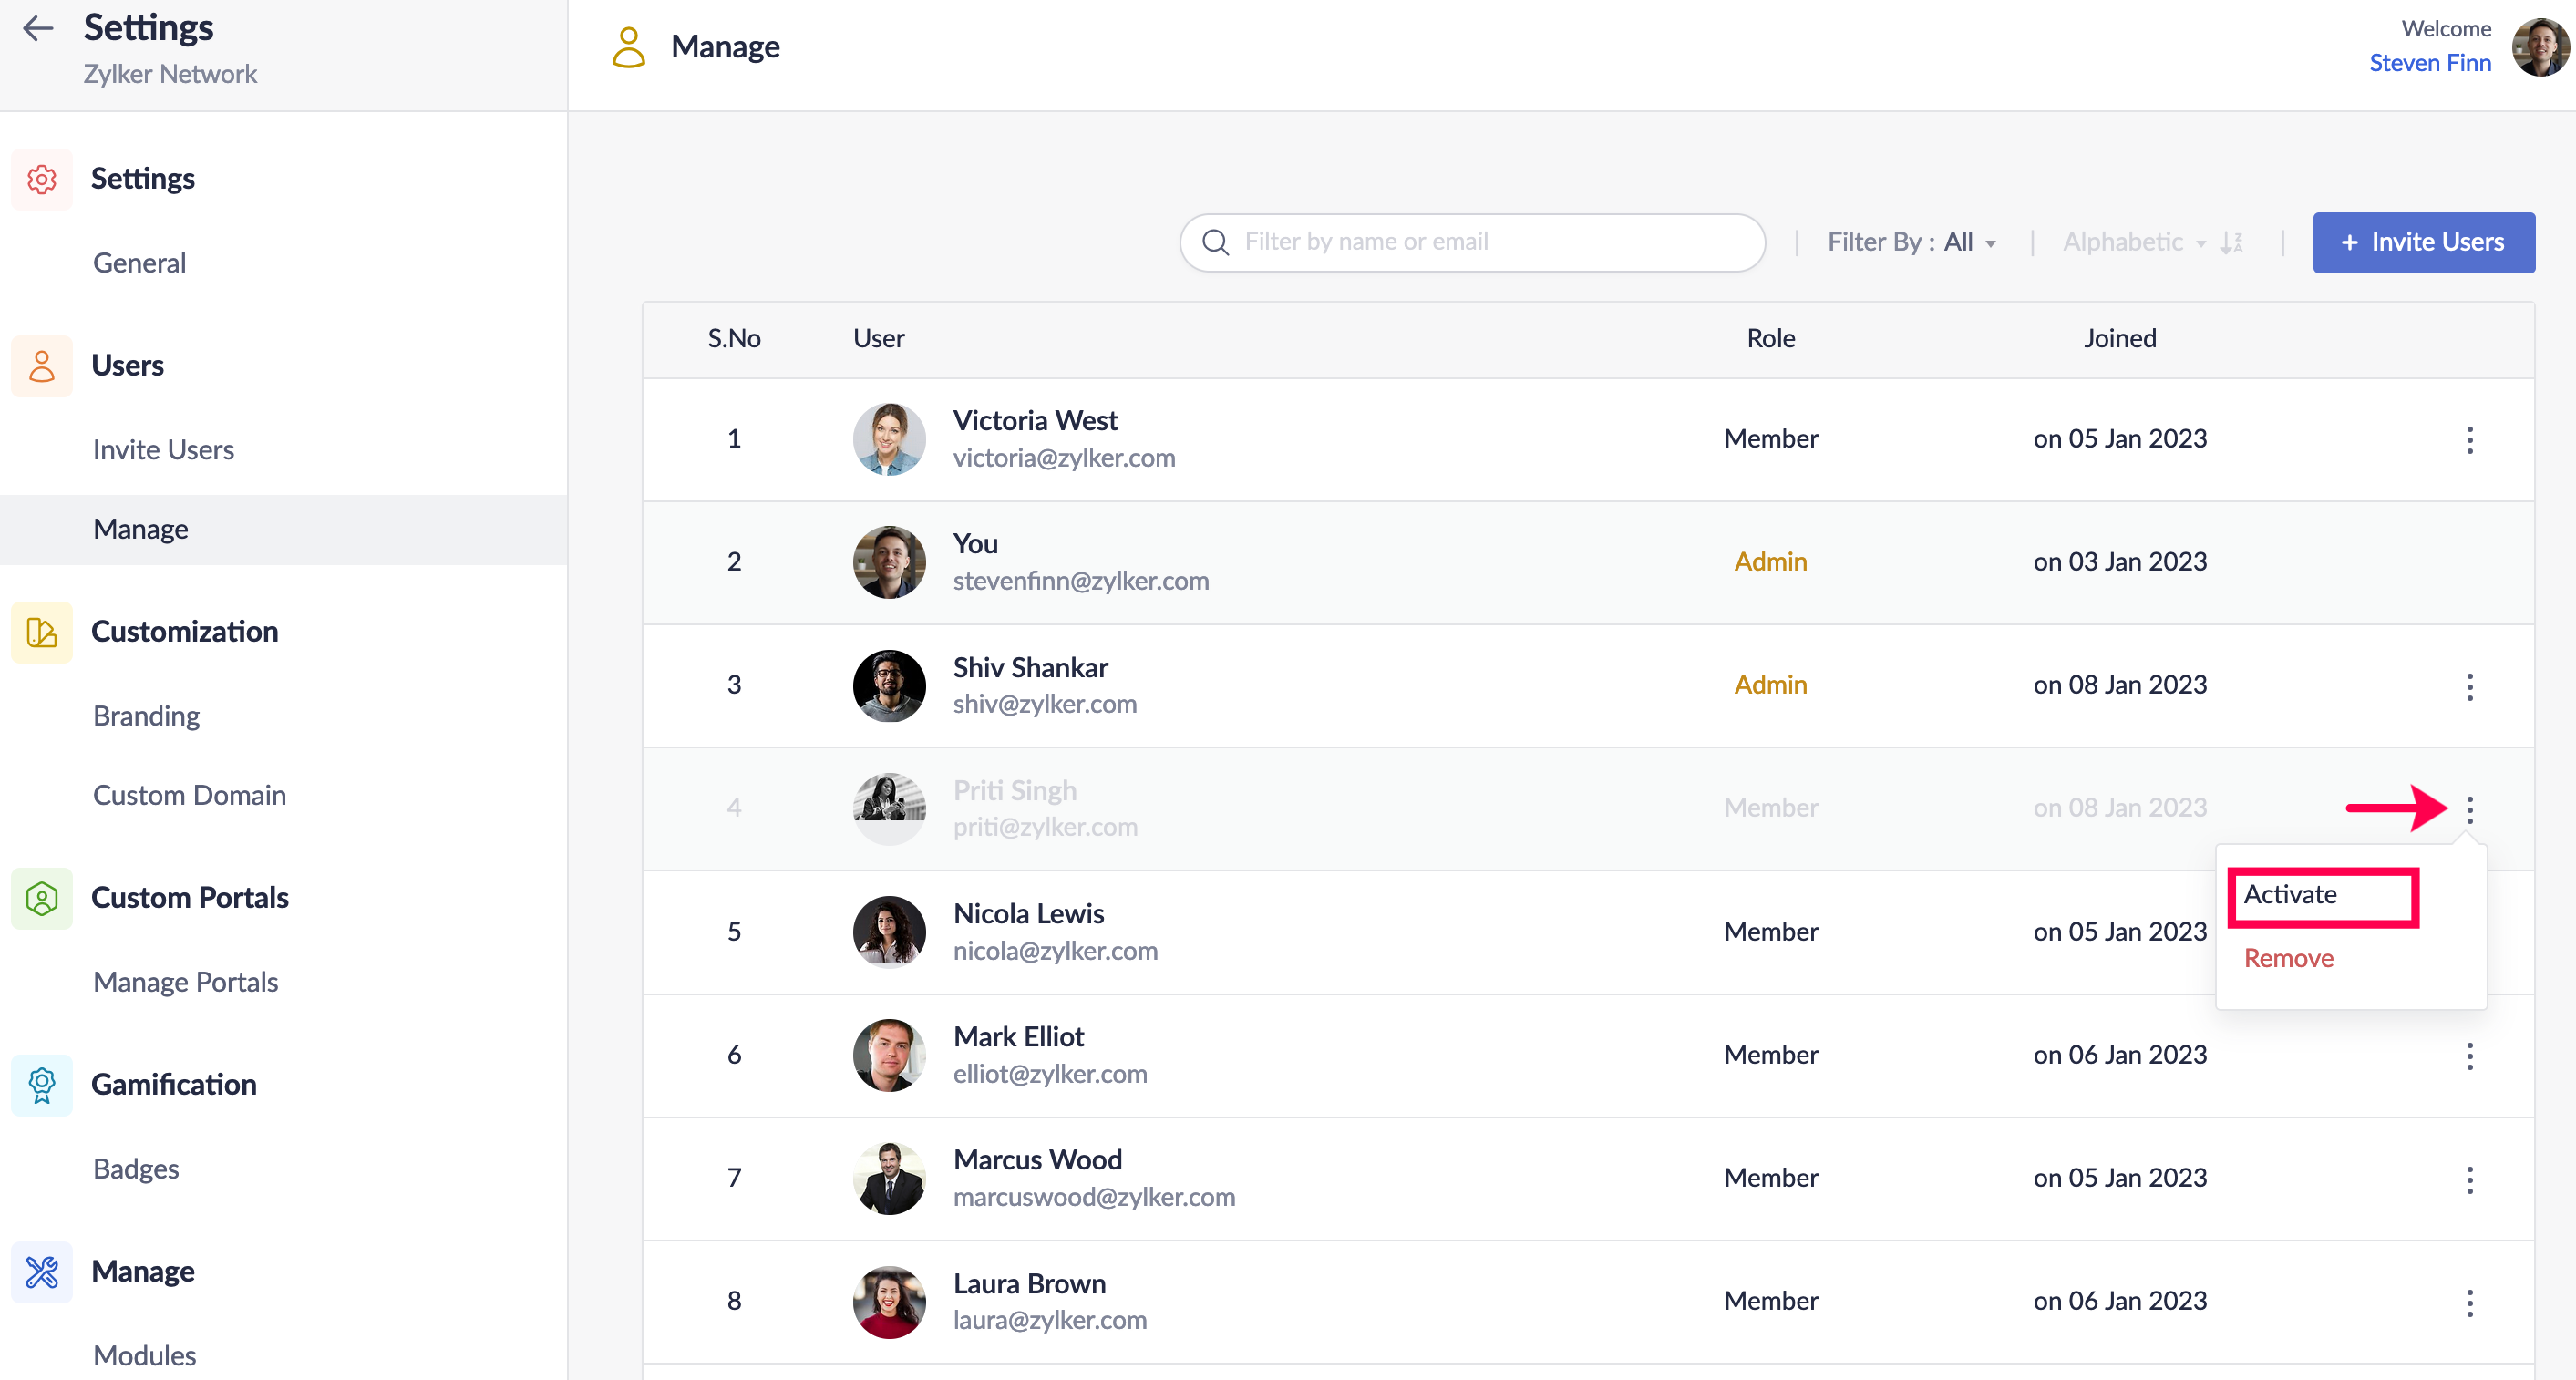This screenshot has width=2576, height=1380.
Task: Select Remove from the context menu
Action: click(2288, 959)
